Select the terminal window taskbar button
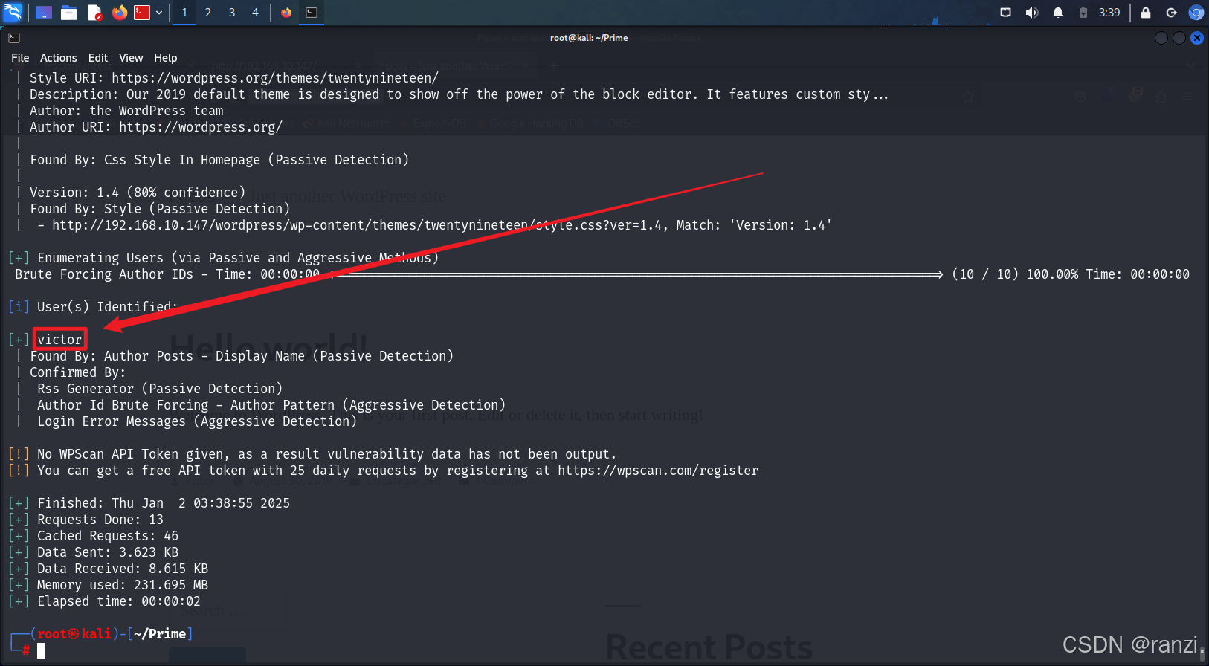1209x666 pixels. tap(312, 13)
